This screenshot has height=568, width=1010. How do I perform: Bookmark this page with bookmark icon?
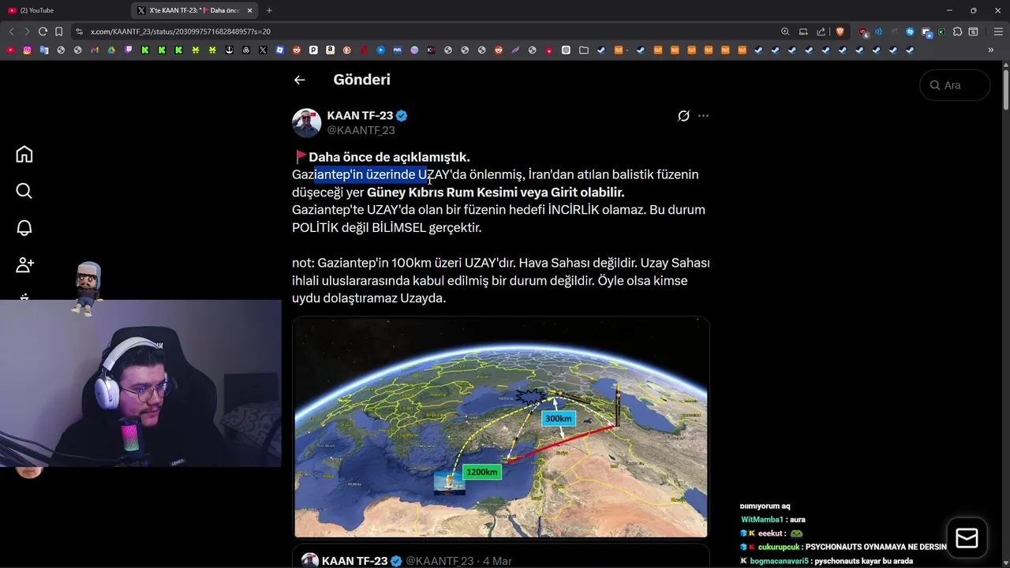[x=59, y=32]
